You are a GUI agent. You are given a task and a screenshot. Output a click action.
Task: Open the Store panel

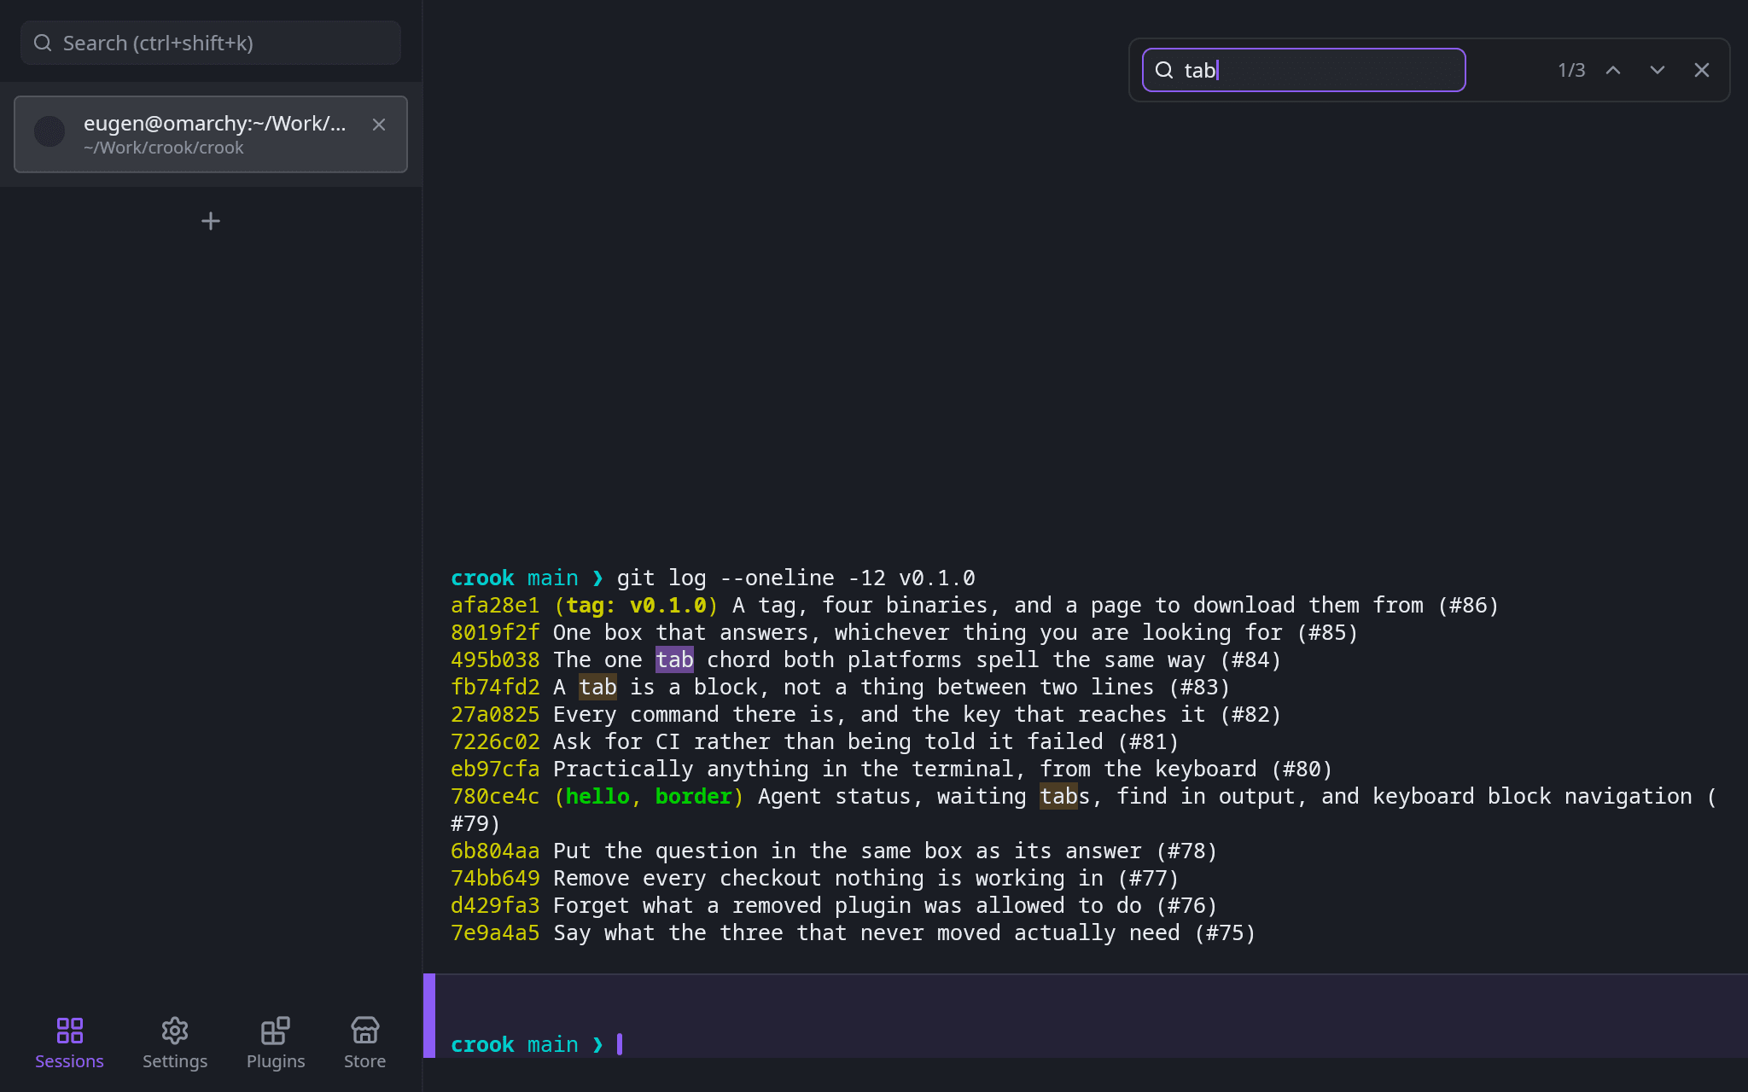364,1043
